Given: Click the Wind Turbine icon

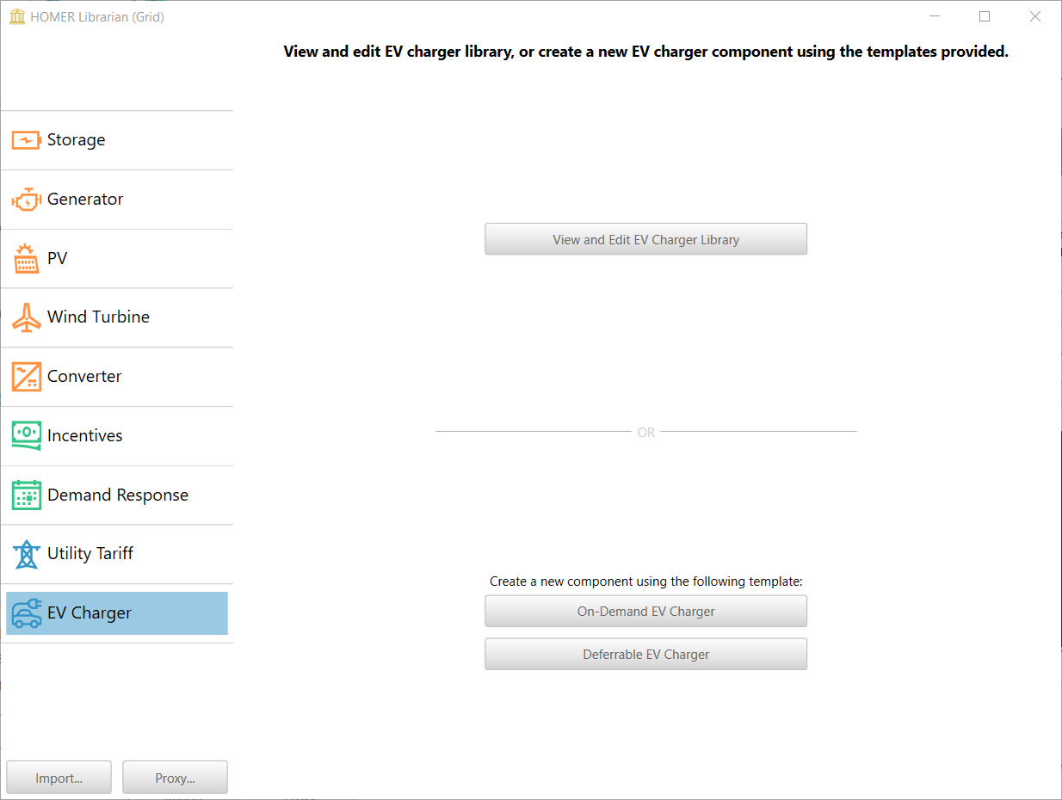Looking at the screenshot, I should click(26, 317).
